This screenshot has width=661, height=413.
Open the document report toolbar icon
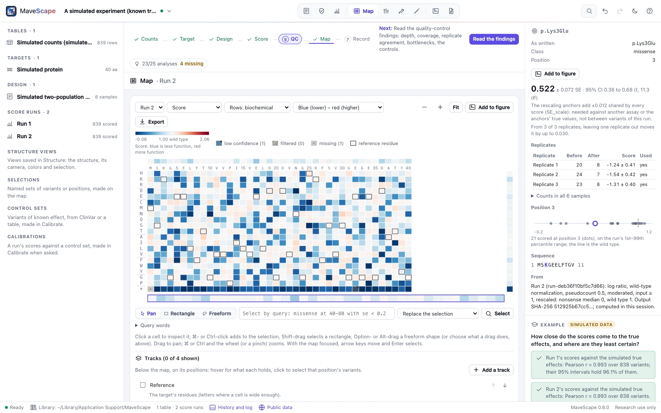coord(451,11)
